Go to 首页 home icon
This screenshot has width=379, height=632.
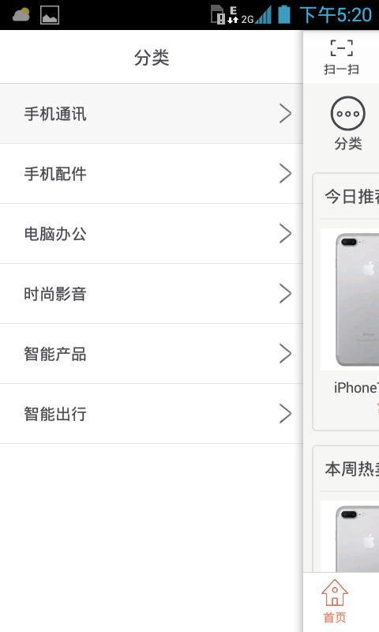(x=335, y=593)
